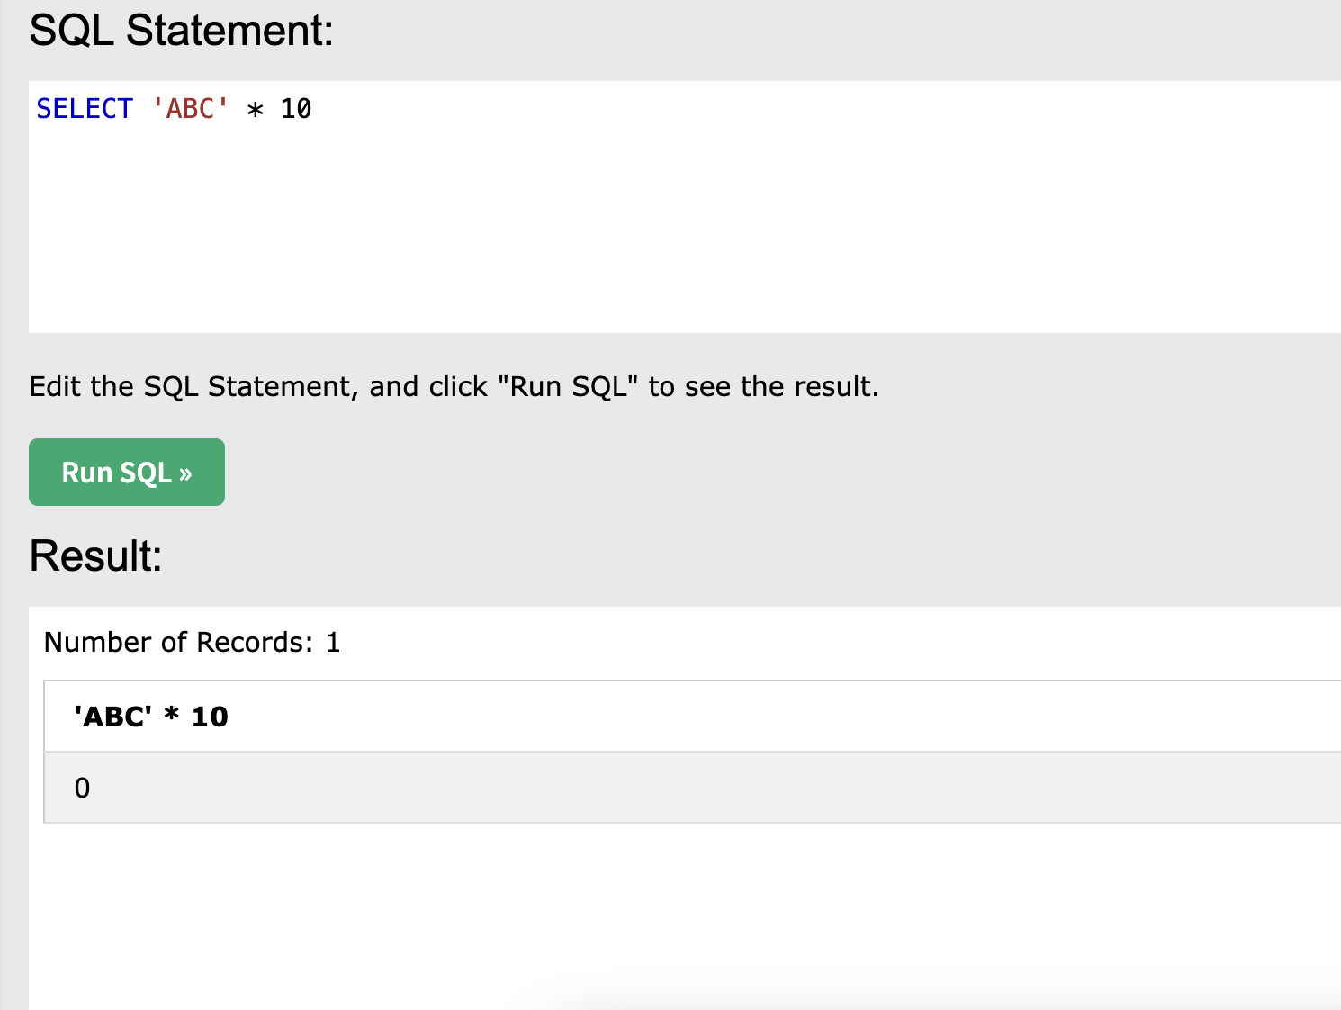Click the green Run SQL button
1341x1010 pixels.
(127, 472)
